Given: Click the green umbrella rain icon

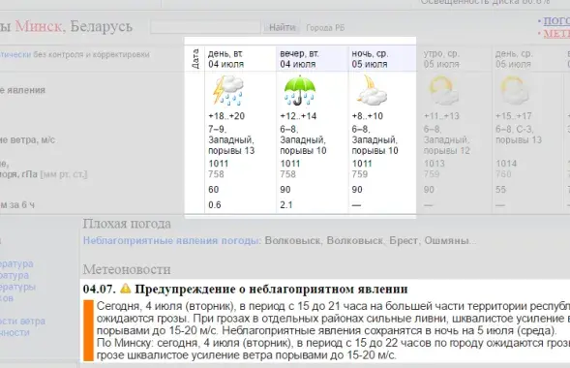Looking at the screenshot, I should 300,90.
